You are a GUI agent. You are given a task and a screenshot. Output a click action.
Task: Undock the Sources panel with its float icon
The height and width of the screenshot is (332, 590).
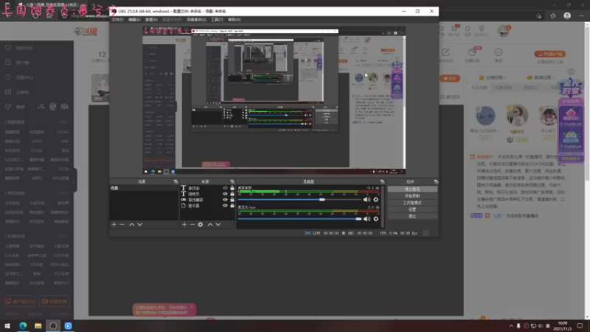232,181
